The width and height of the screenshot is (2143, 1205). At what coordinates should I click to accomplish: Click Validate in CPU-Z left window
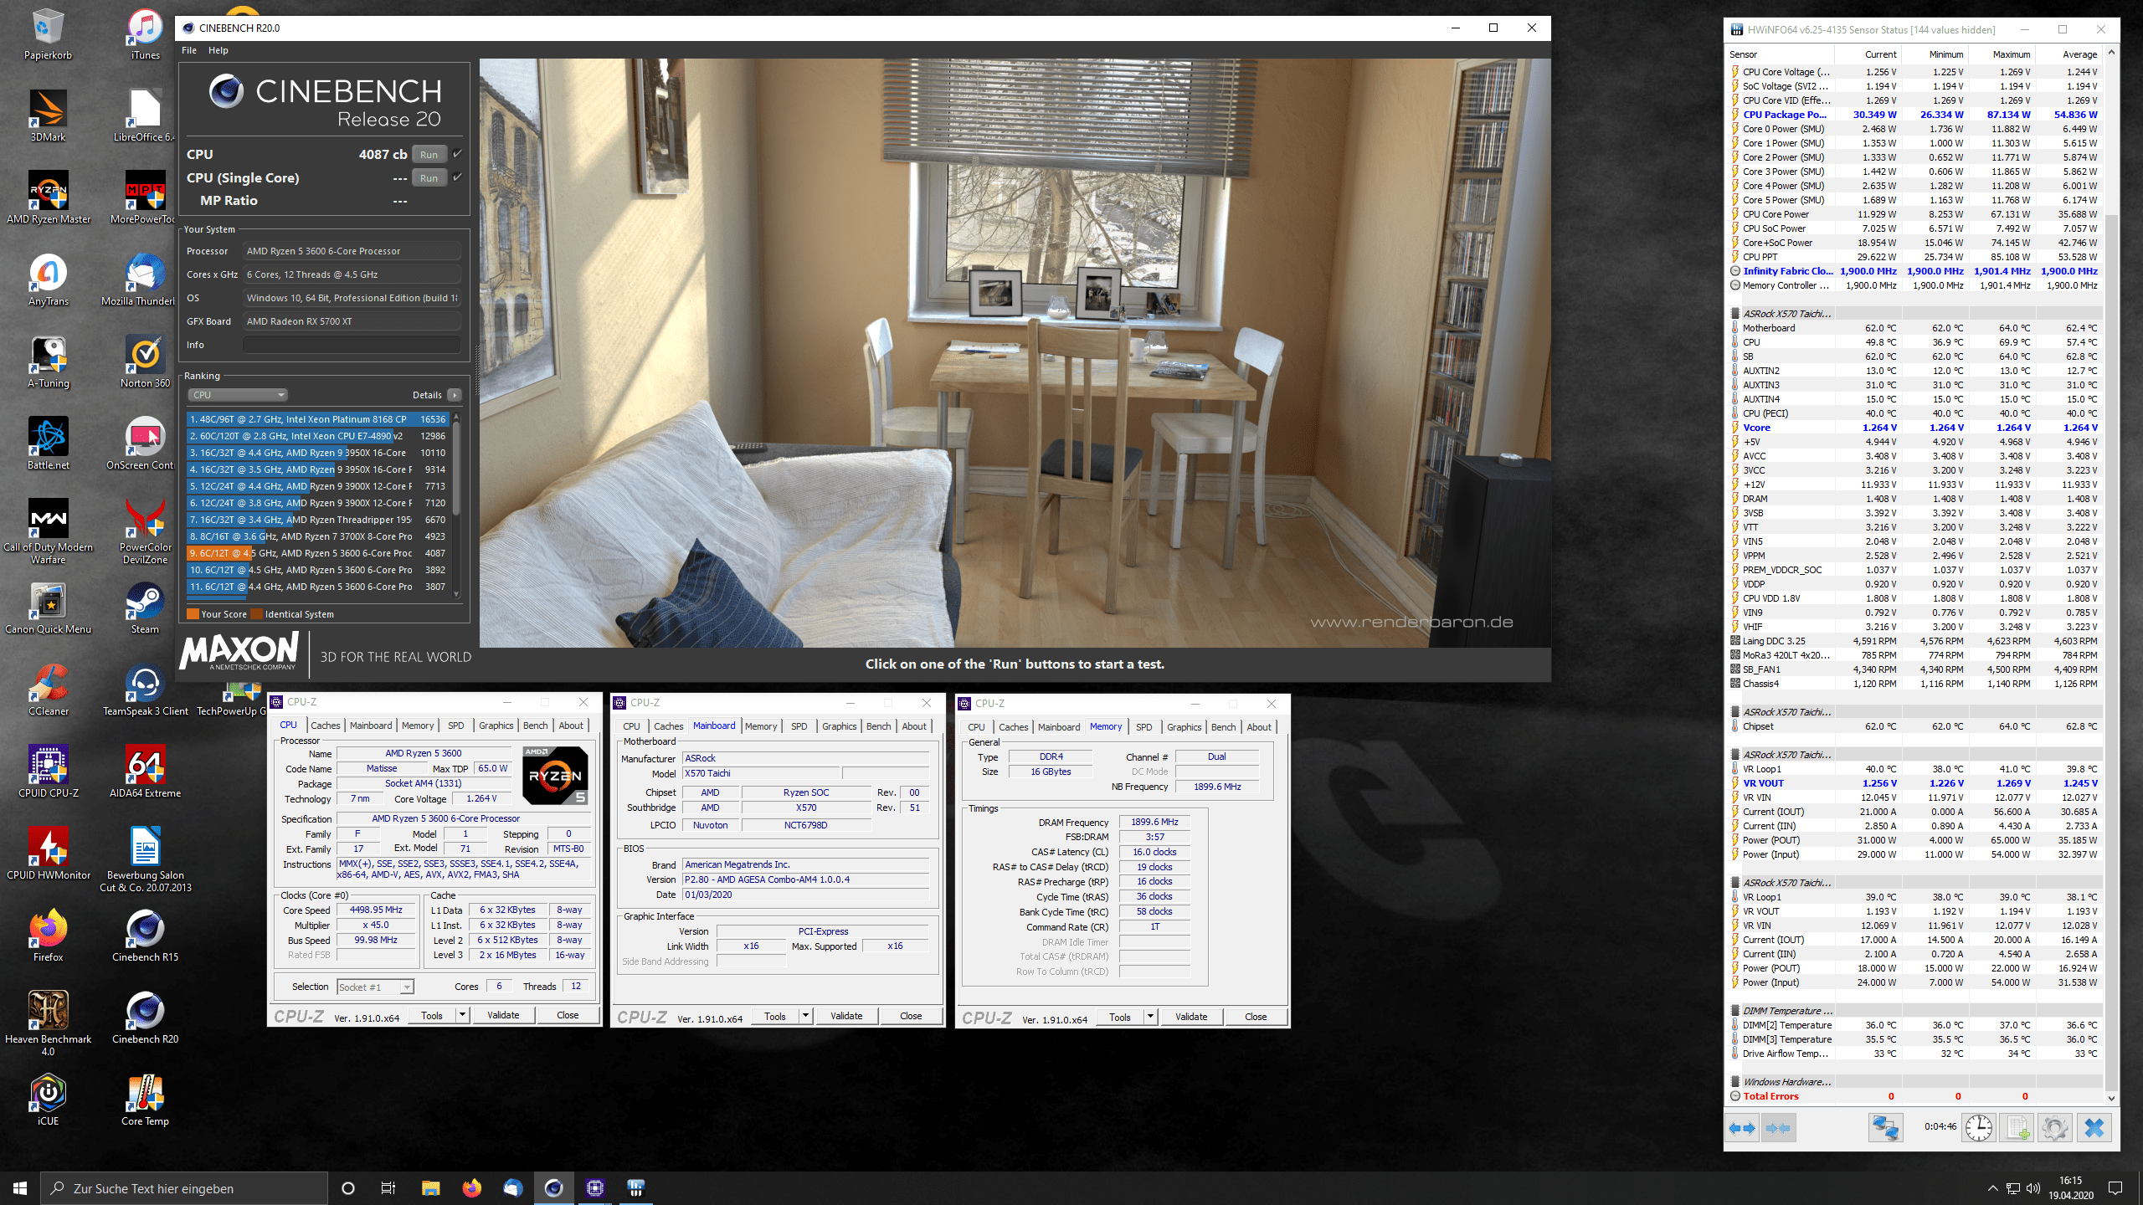click(503, 1015)
